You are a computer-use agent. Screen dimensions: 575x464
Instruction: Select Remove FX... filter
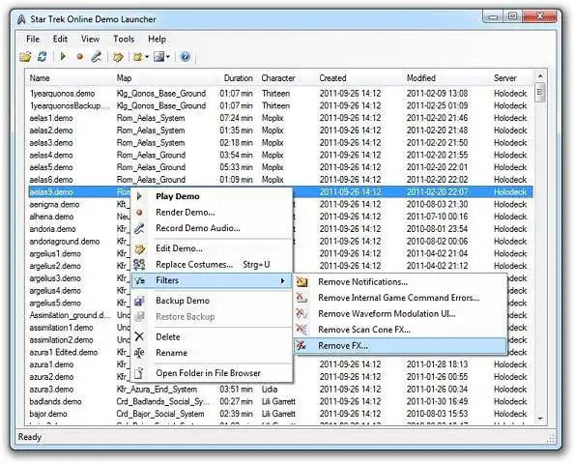[x=400, y=345]
